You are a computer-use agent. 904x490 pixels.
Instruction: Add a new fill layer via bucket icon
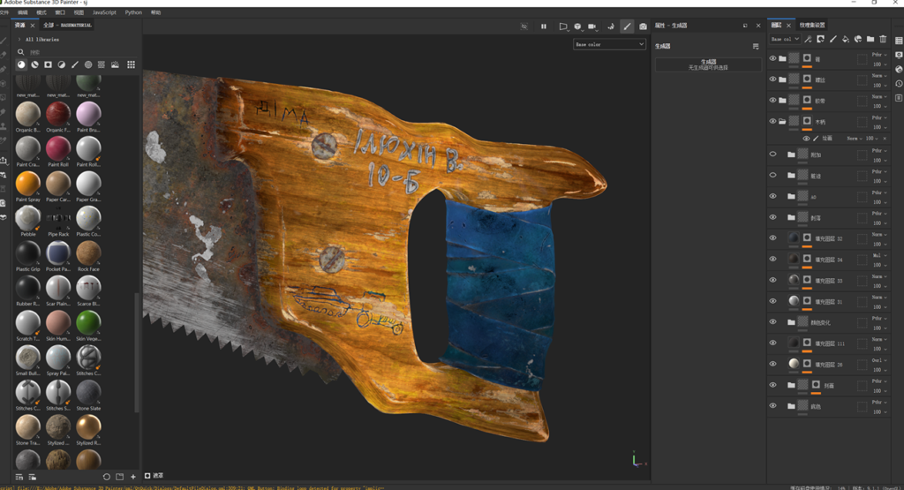click(845, 39)
